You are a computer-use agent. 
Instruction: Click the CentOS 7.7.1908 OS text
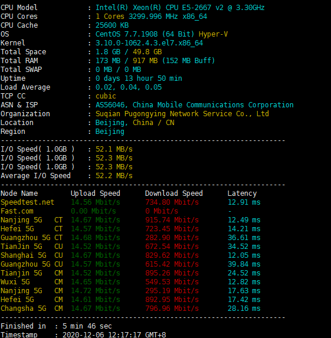tap(145, 34)
